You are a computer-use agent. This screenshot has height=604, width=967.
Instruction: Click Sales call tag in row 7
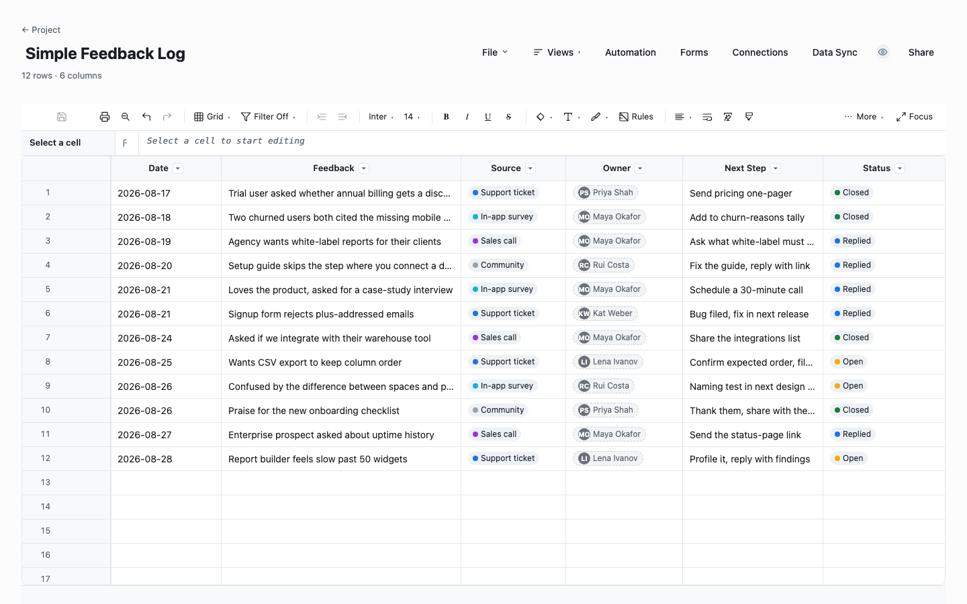click(x=494, y=338)
